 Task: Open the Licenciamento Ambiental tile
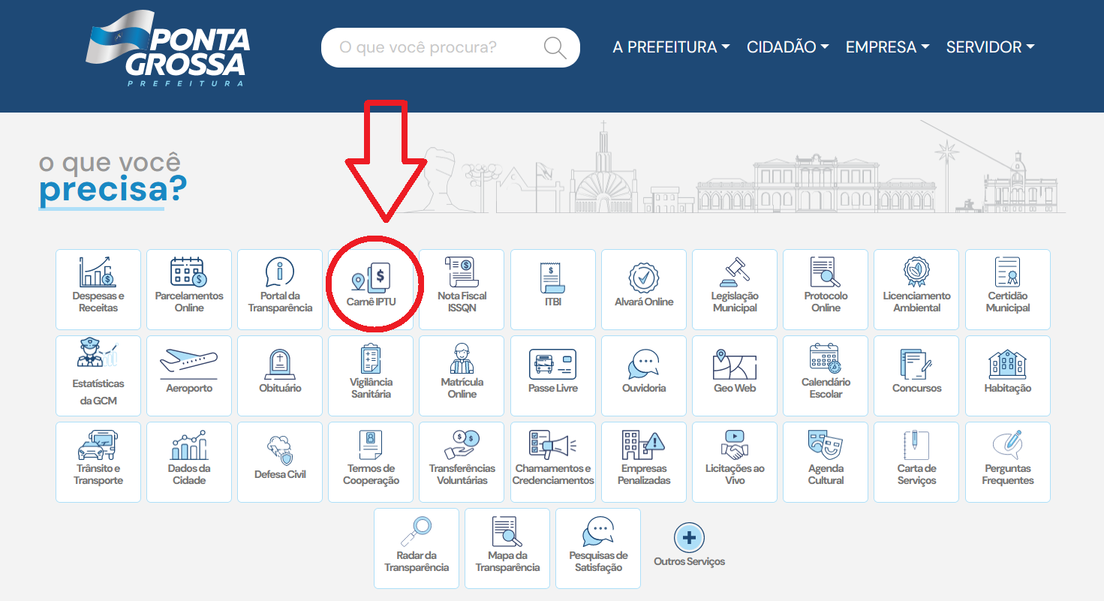pos(916,290)
